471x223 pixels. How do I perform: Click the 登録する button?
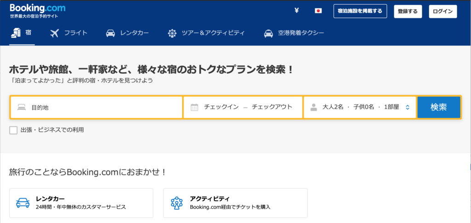[x=408, y=11]
